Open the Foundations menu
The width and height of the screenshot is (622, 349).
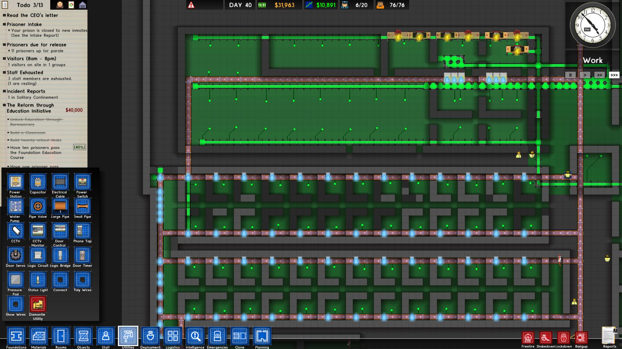(16, 336)
